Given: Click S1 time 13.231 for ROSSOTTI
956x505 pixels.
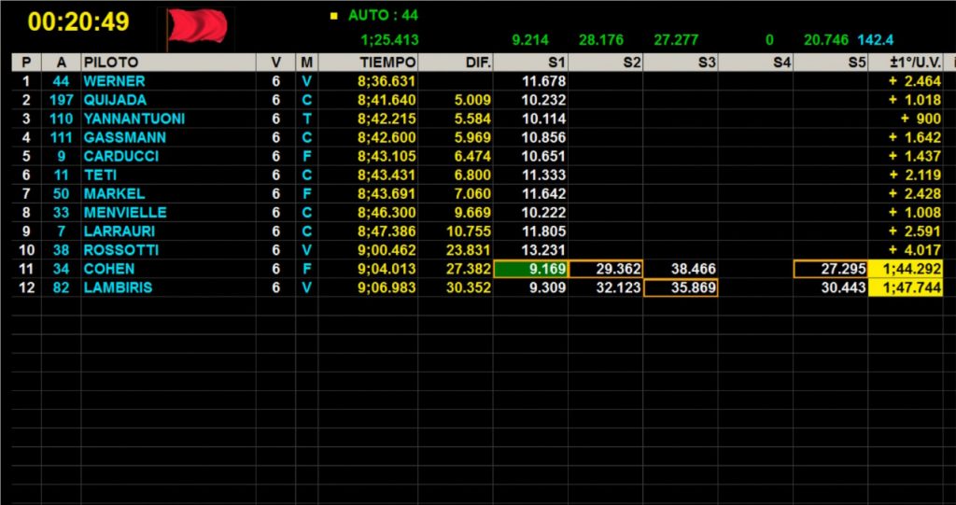Looking at the screenshot, I should (x=544, y=250).
